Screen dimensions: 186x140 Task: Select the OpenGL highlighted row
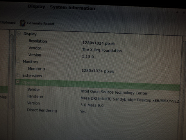pyautogui.click(x=98, y=85)
